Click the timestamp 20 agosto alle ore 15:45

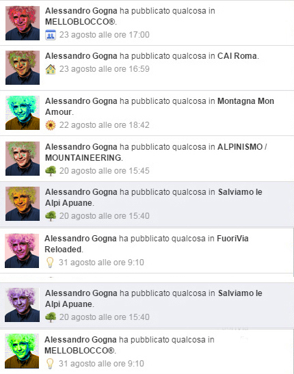point(105,171)
